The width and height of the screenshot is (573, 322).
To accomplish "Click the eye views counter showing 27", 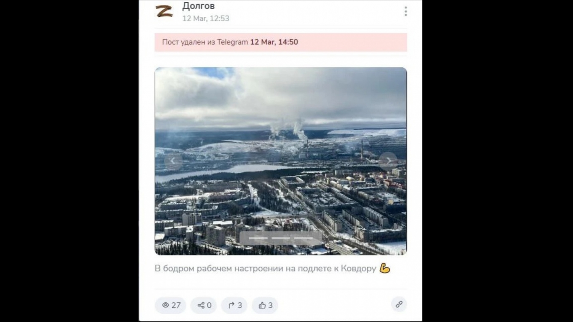I will click(170, 305).
